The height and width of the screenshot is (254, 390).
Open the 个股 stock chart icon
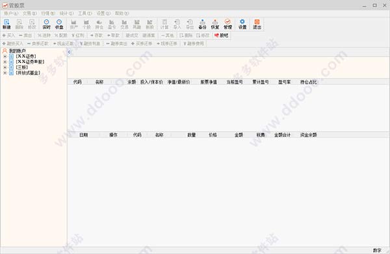86,24
